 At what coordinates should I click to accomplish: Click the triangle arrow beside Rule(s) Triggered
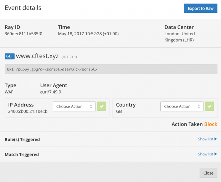(216, 139)
